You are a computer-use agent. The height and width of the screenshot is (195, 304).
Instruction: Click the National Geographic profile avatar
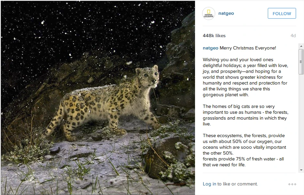(x=209, y=14)
